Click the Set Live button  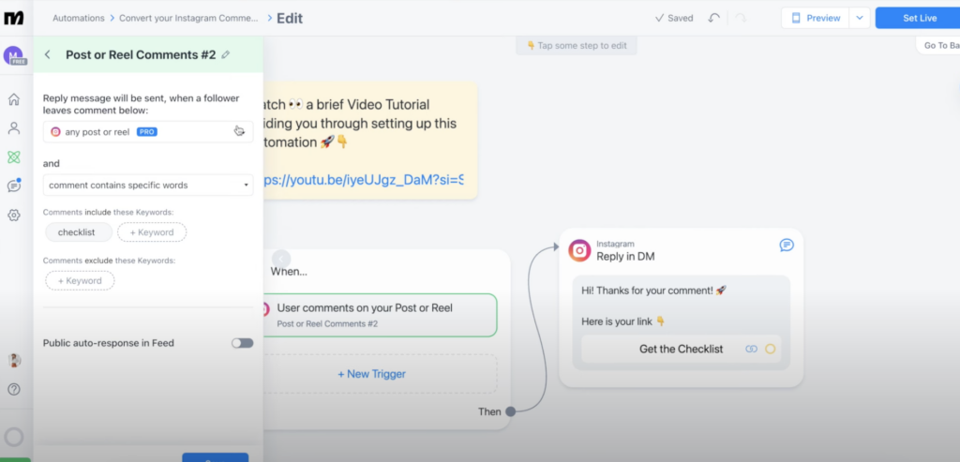tap(919, 18)
